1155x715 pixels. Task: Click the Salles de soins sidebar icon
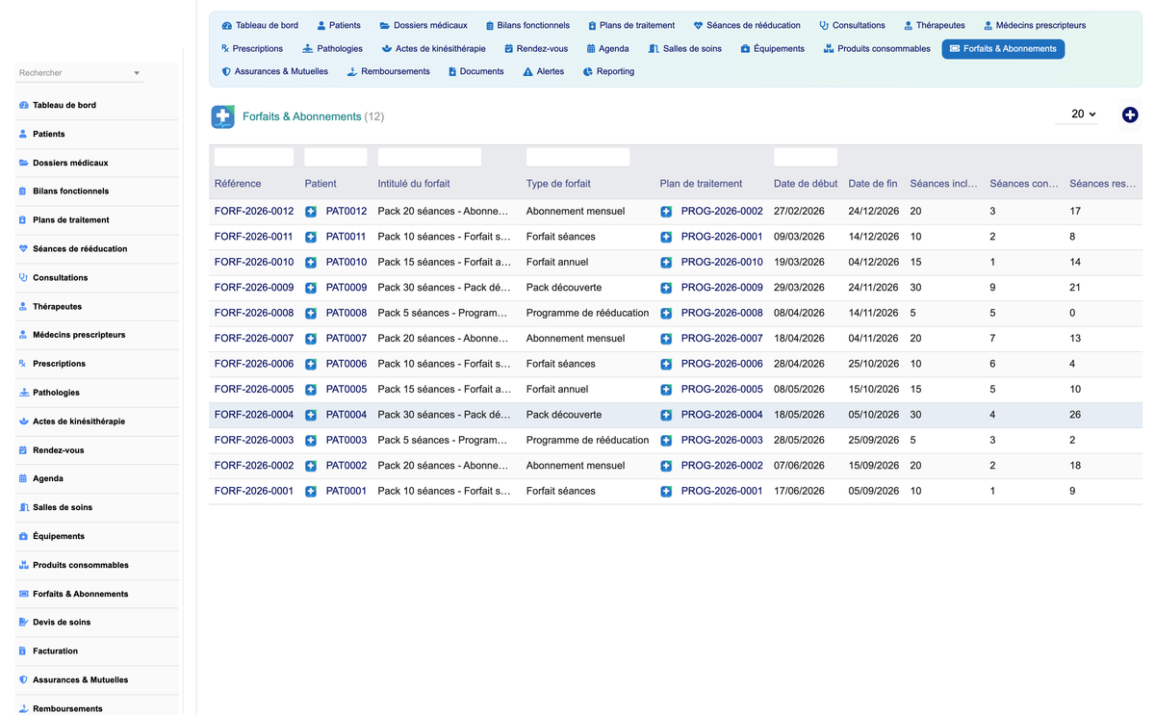tap(23, 507)
